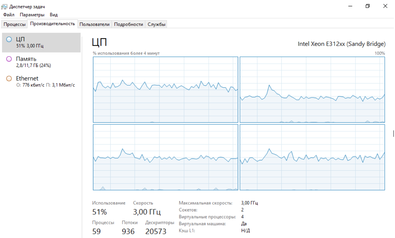
Task: Open the Вид menu
Action: [54, 15]
